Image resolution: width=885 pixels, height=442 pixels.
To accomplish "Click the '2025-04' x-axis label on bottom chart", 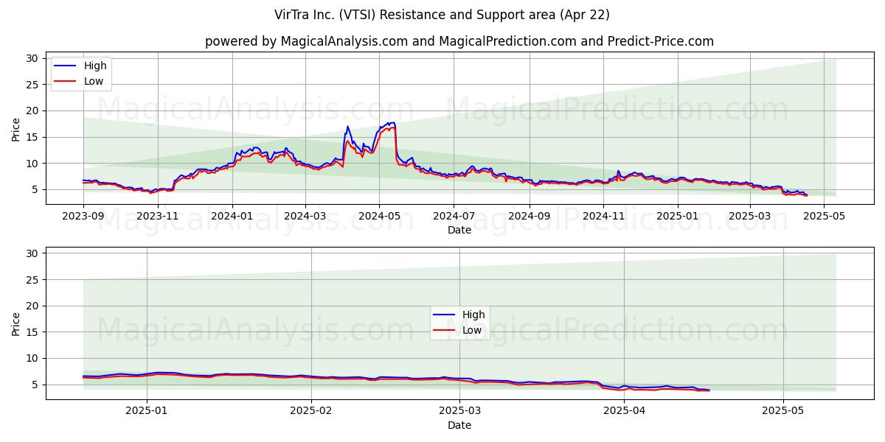I will pos(625,411).
